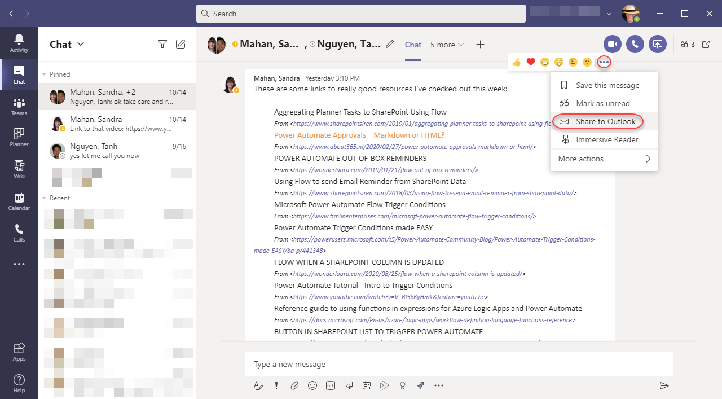Open the chat filter options

click(x=162, y=44)
